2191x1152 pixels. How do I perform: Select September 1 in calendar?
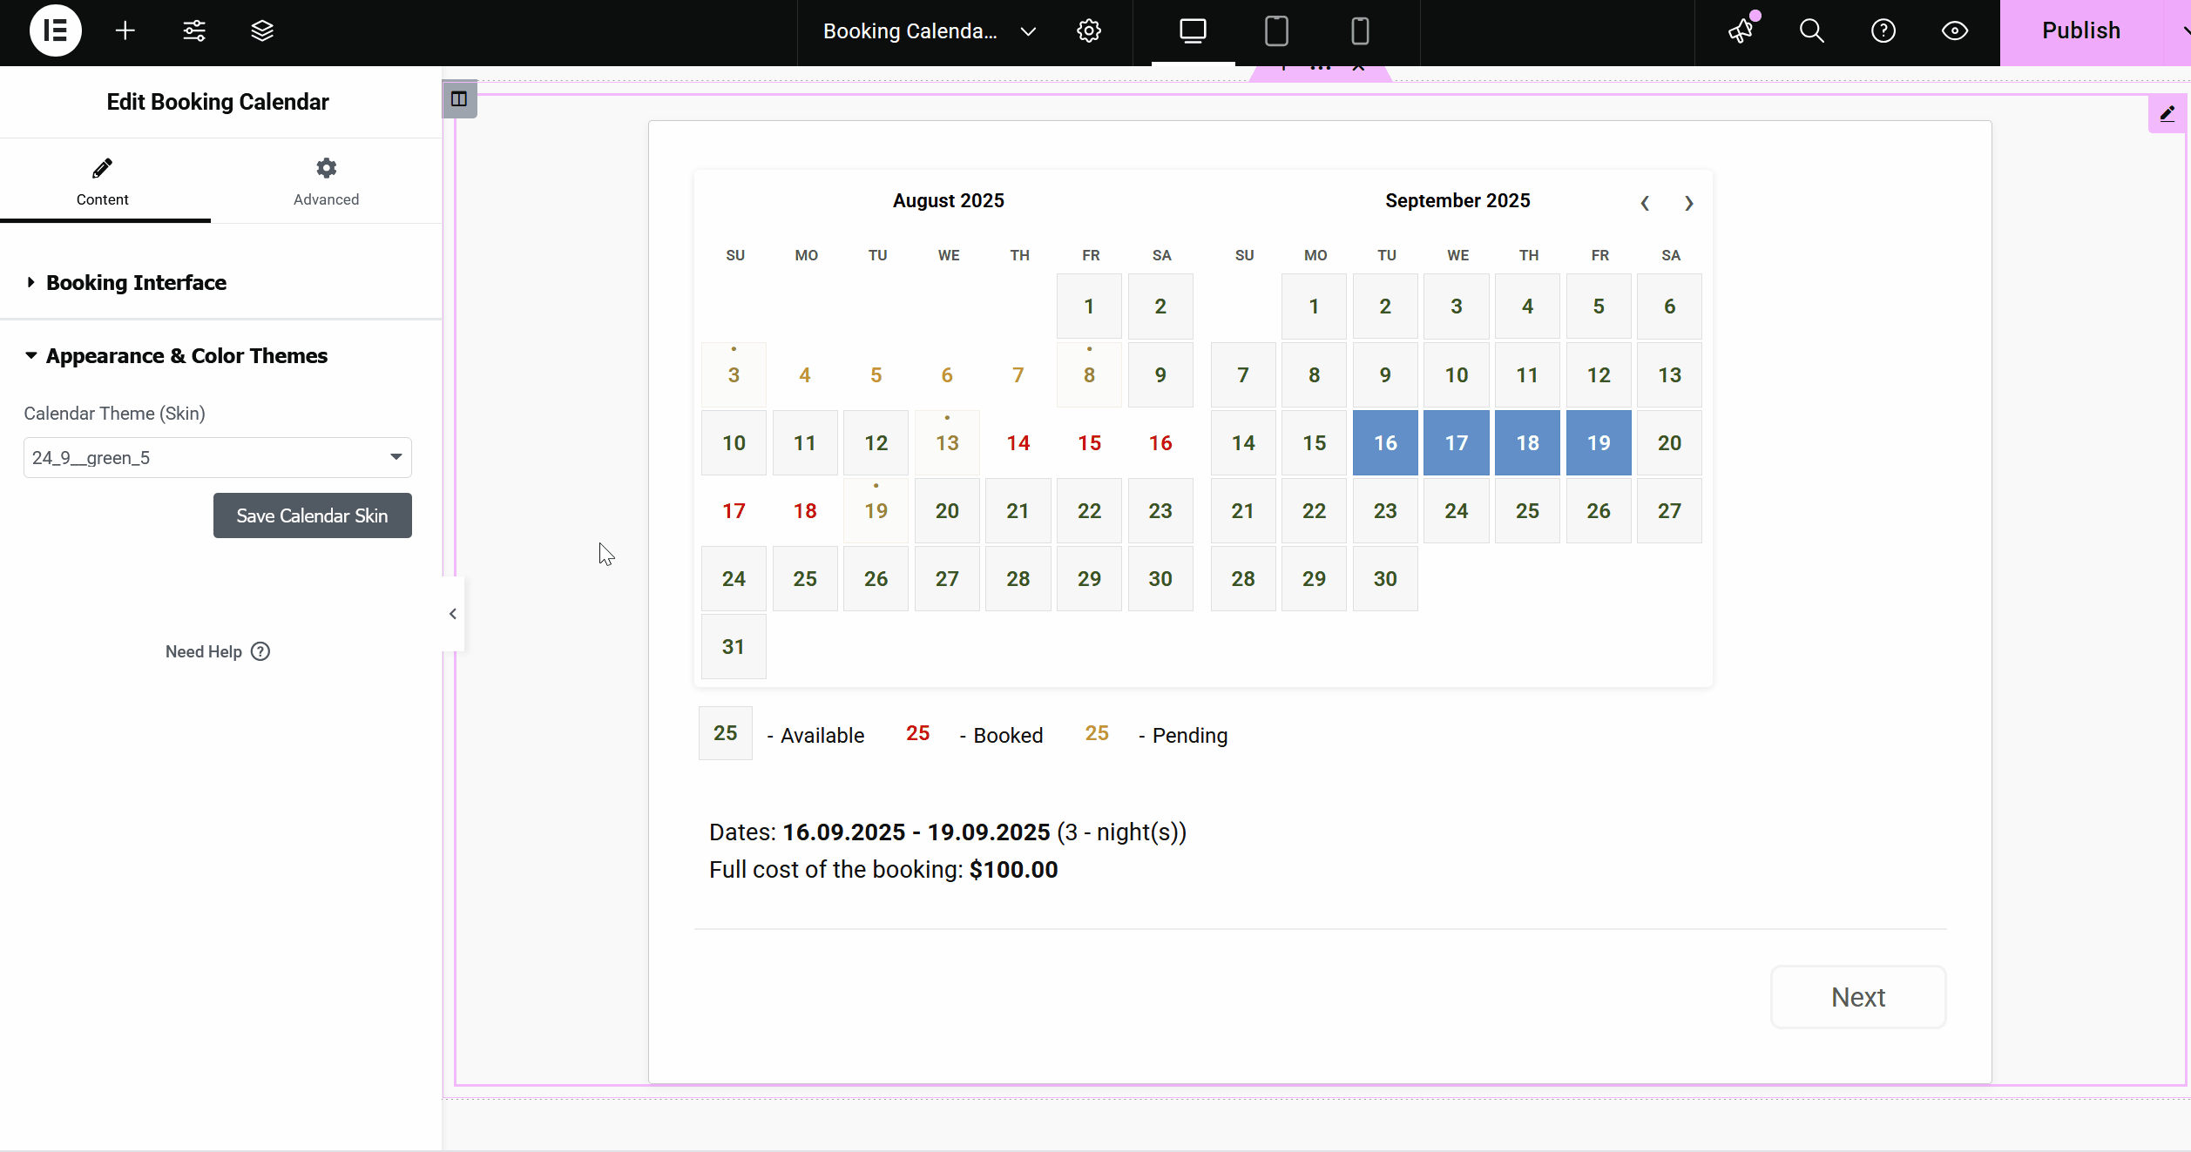tap(1314, 307)
